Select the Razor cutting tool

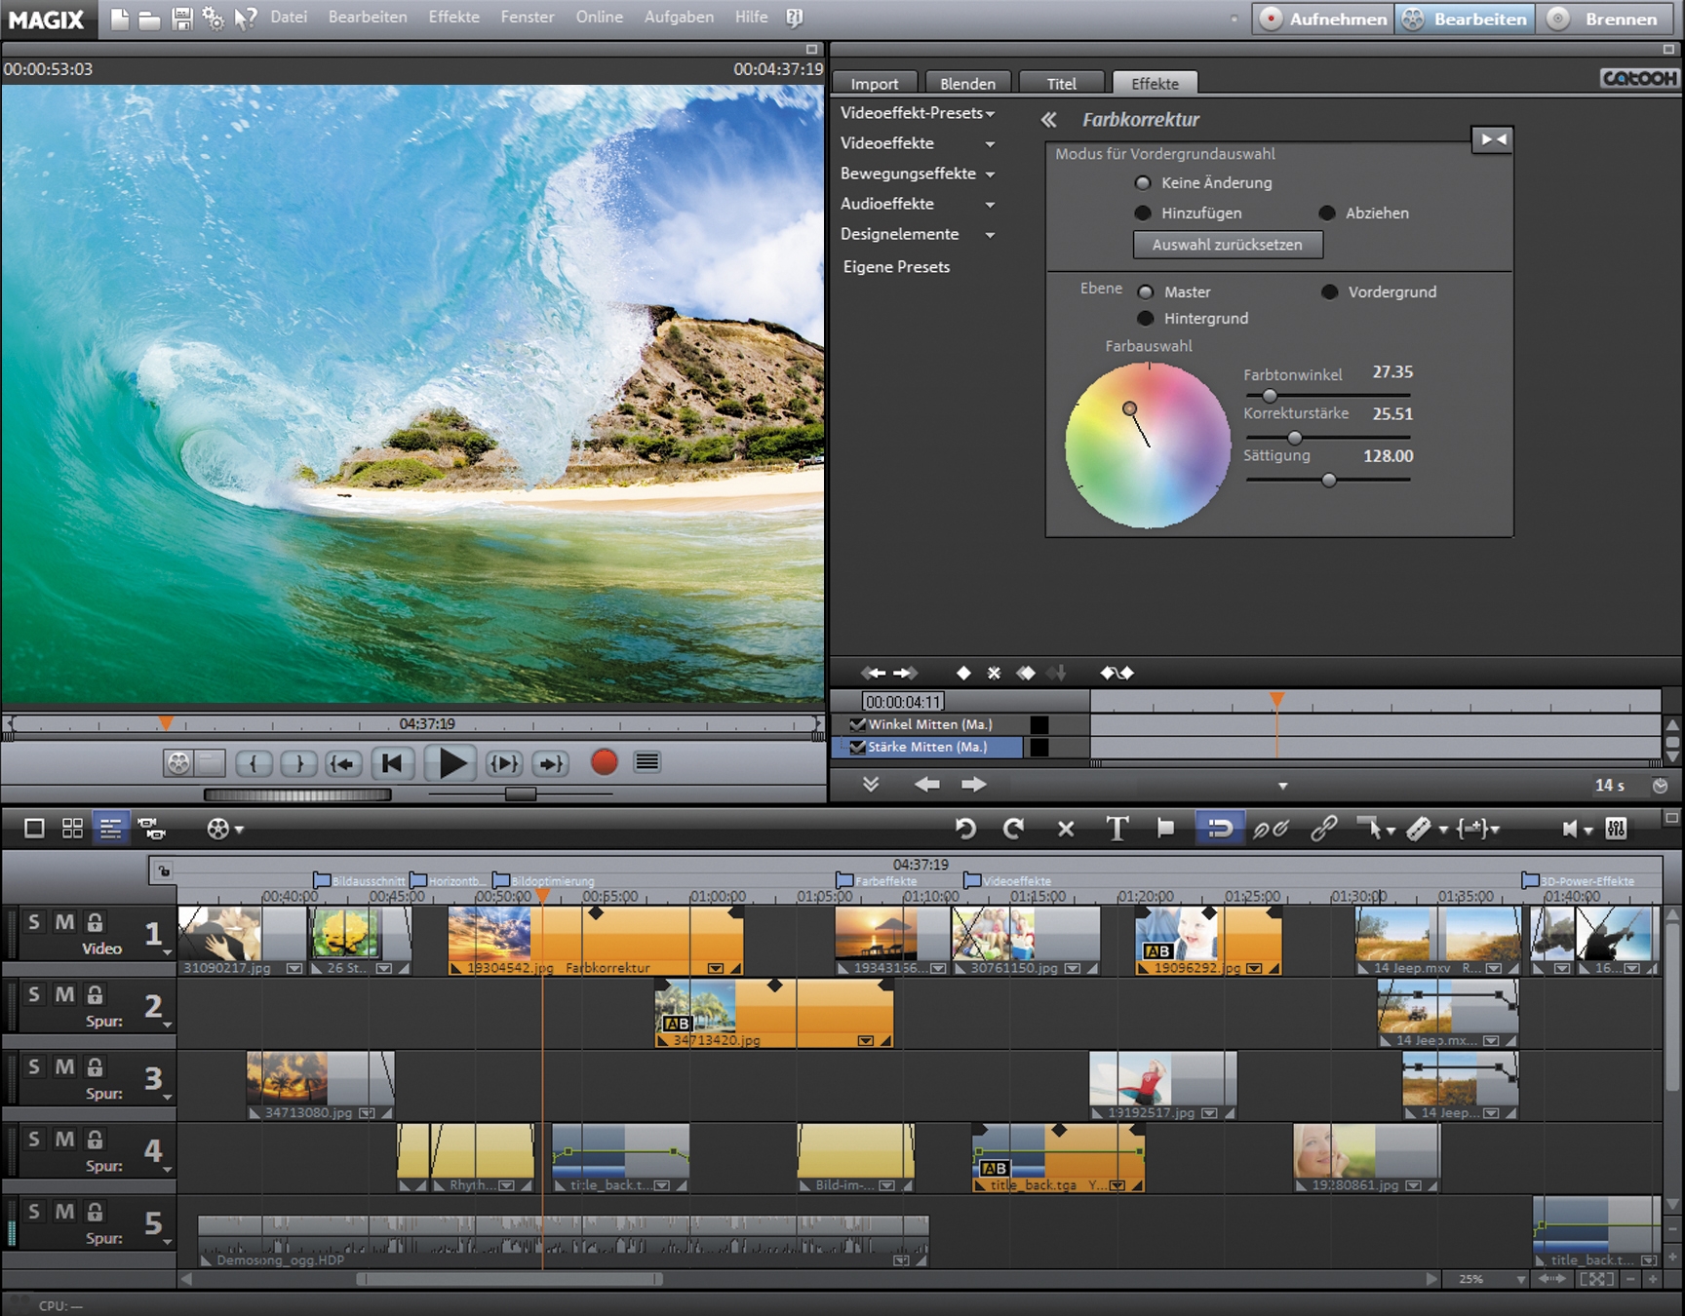pyautogui.click(x=1421, y=829)
